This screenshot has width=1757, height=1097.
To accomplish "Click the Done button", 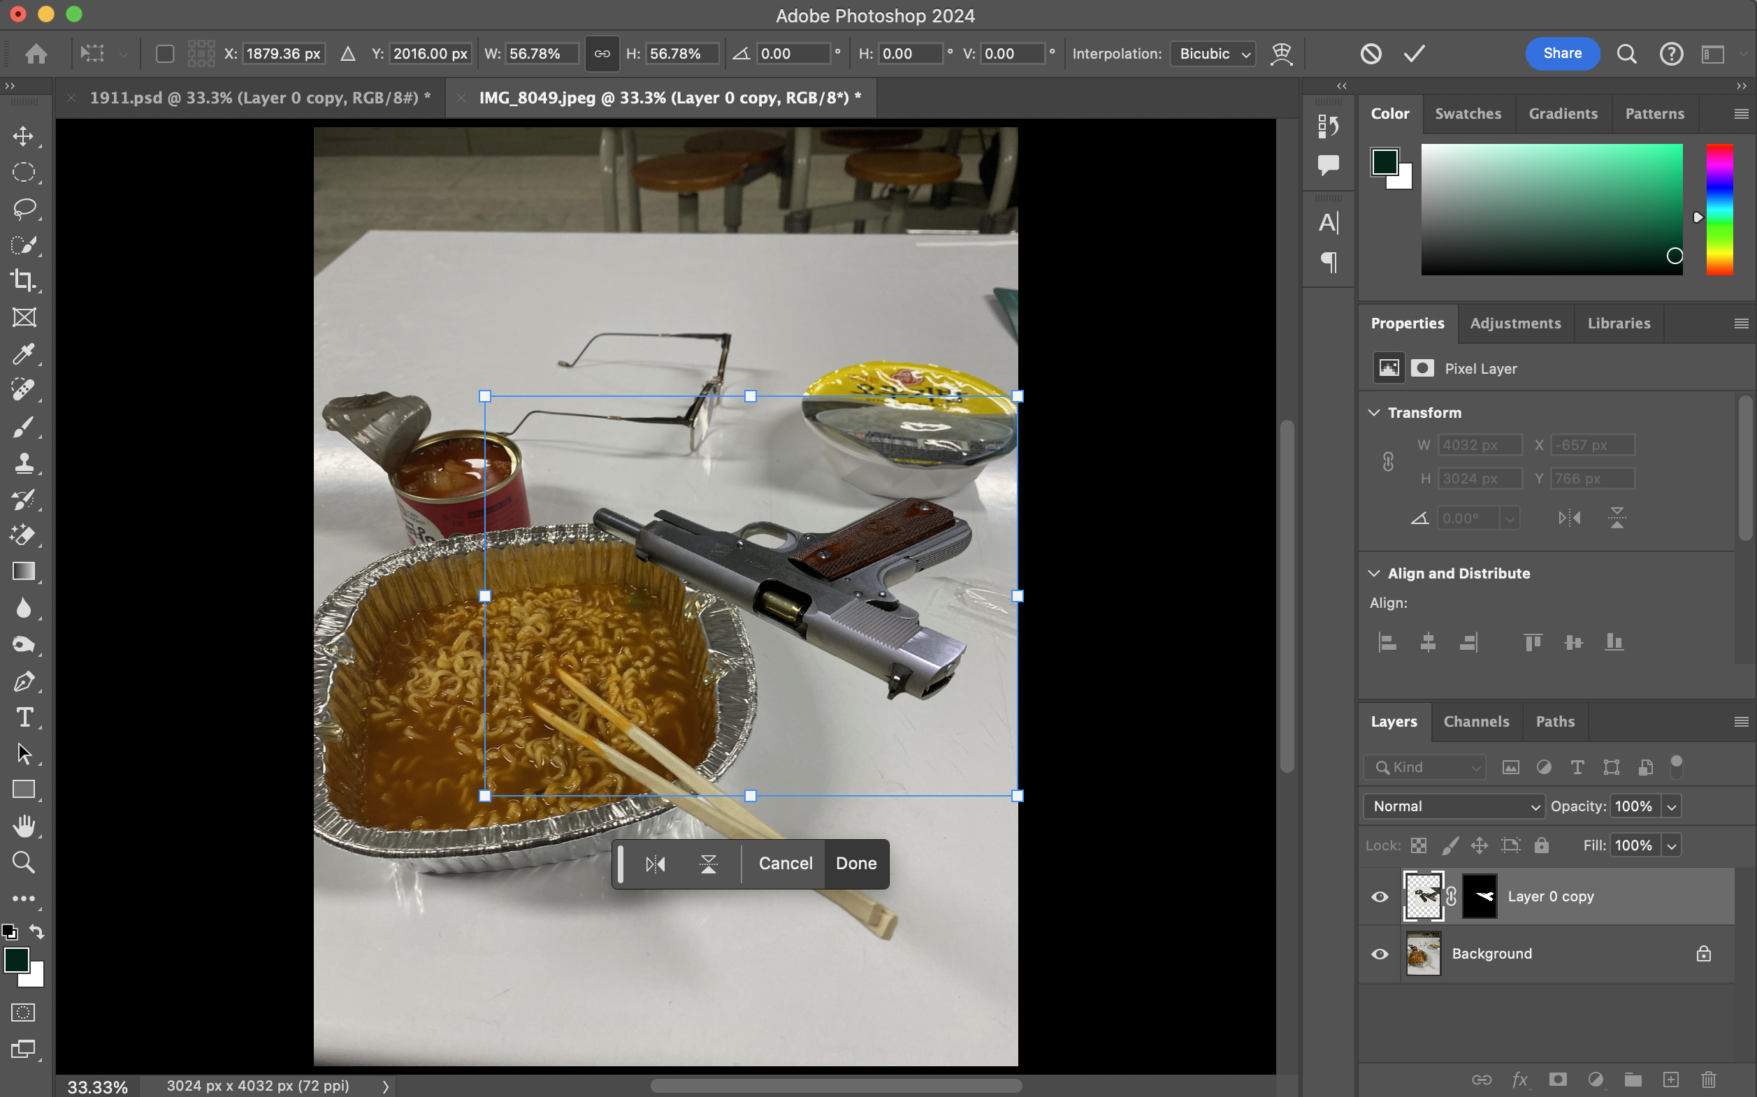I will click(855, 864).
